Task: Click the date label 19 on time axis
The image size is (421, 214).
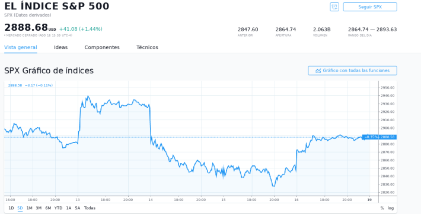Action: 369,200
